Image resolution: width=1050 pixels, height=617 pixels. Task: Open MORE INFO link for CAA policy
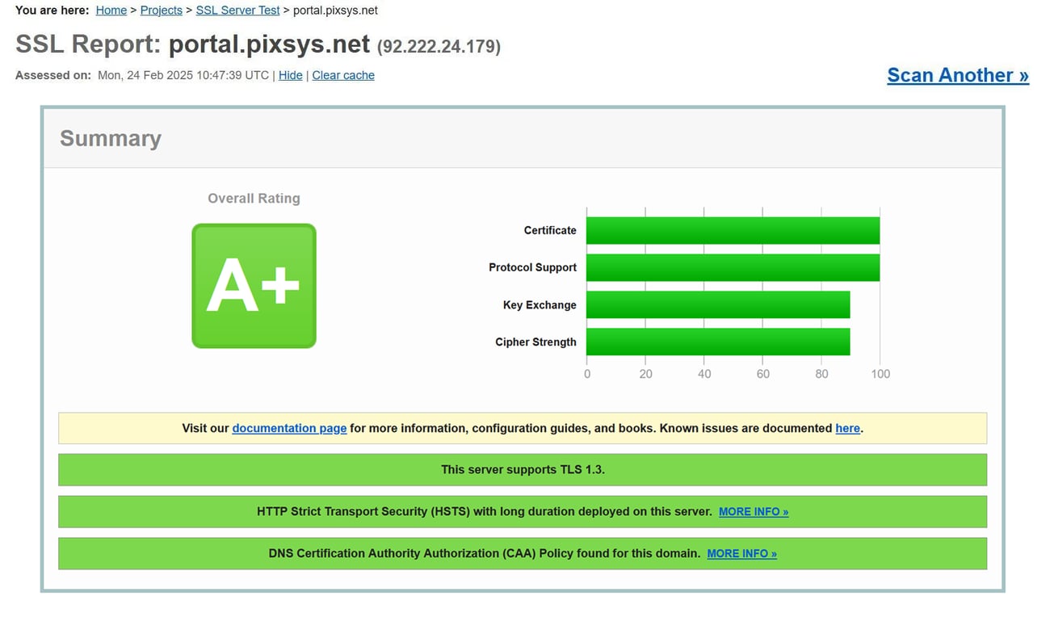pyautogui.click(x=741, y=554)
